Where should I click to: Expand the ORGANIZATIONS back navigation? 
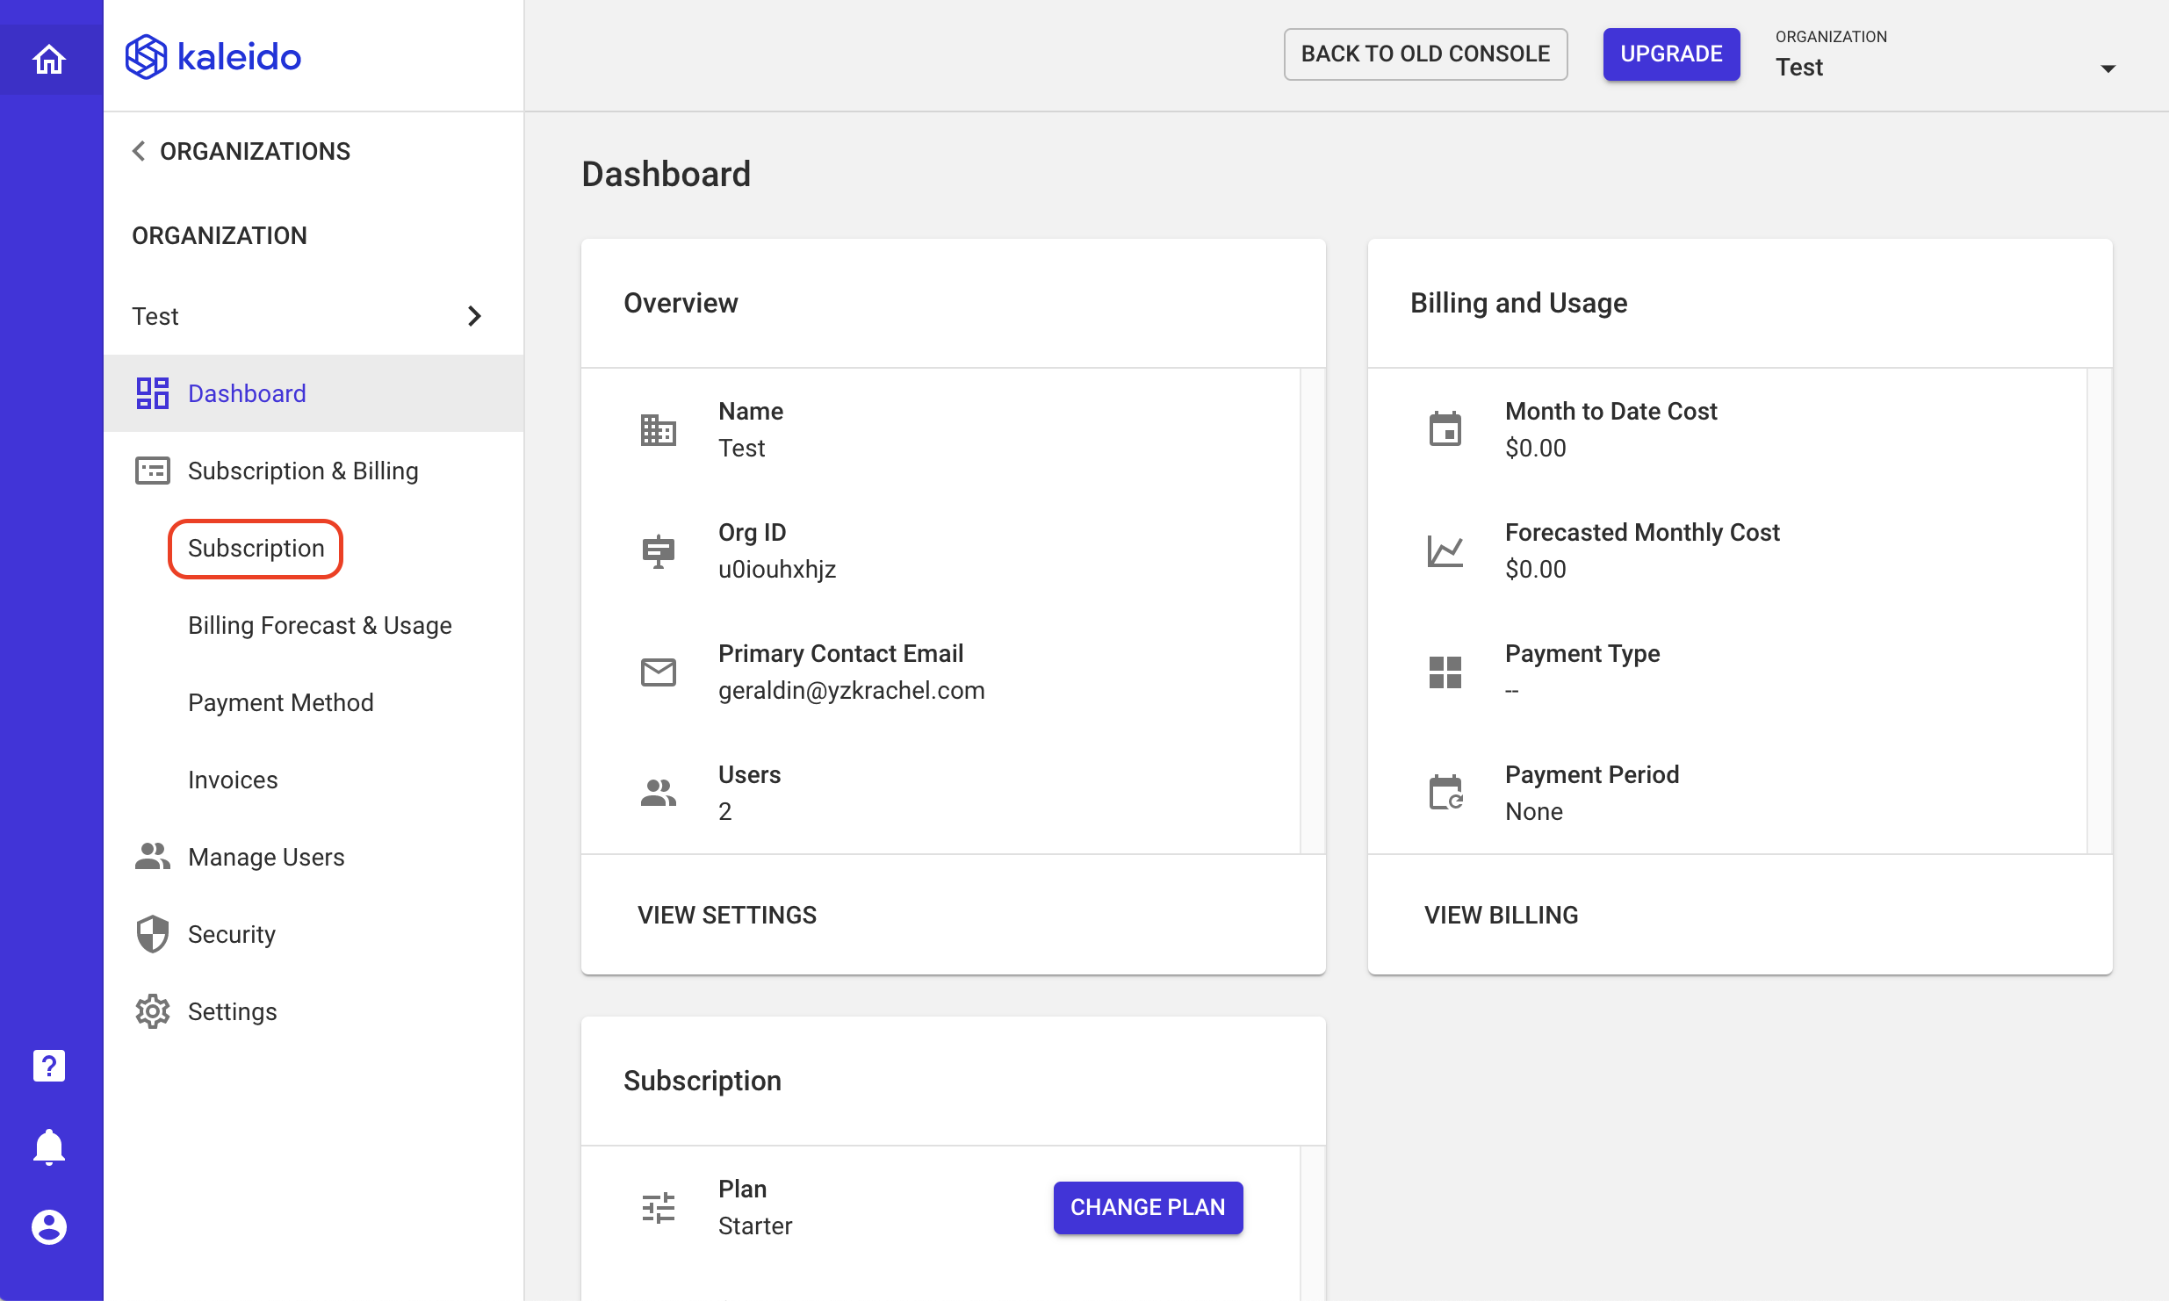click(x=240, y=150)
